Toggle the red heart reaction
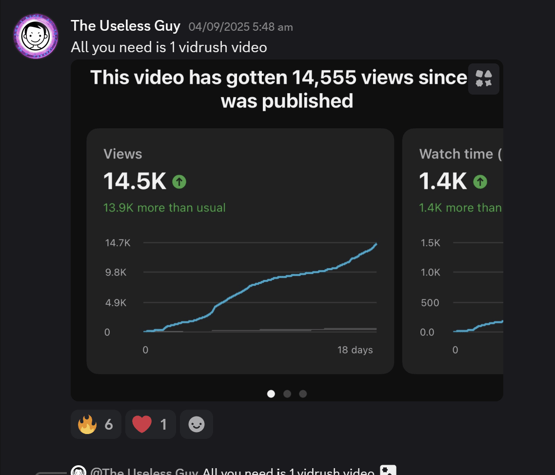 149,425
